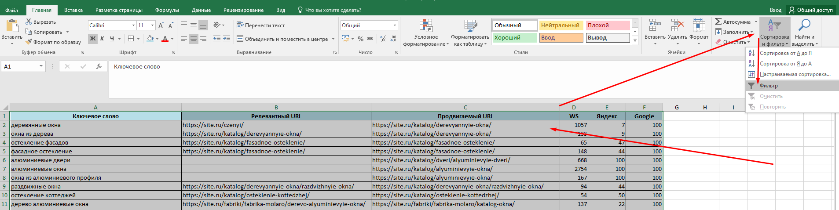The width and height of the screenshot is (839, 210).
Task: Expand the cell styles gallery
Action: pos(635,40)
